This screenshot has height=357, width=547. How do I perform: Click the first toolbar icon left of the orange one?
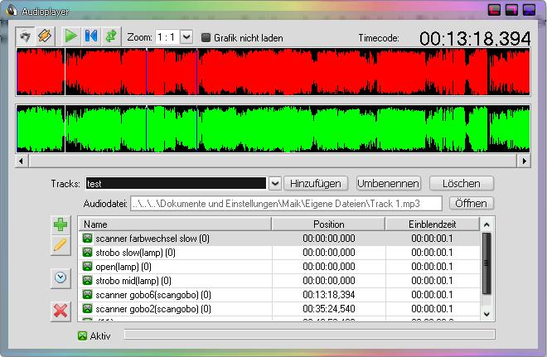pyautogui.click(x=26, y=36)
